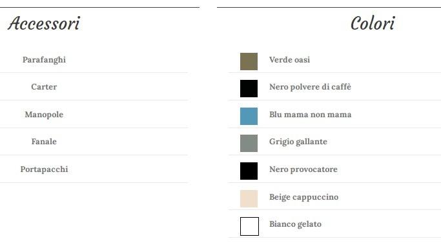
Task: Select the Grigio gallante gray swatch
Action: (x=249, y=143)
